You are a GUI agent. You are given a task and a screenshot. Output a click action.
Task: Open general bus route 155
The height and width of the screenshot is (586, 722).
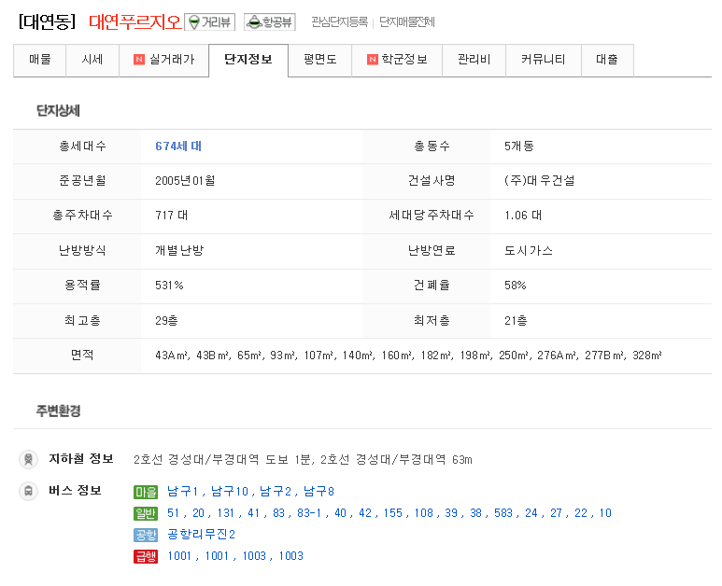393,513
